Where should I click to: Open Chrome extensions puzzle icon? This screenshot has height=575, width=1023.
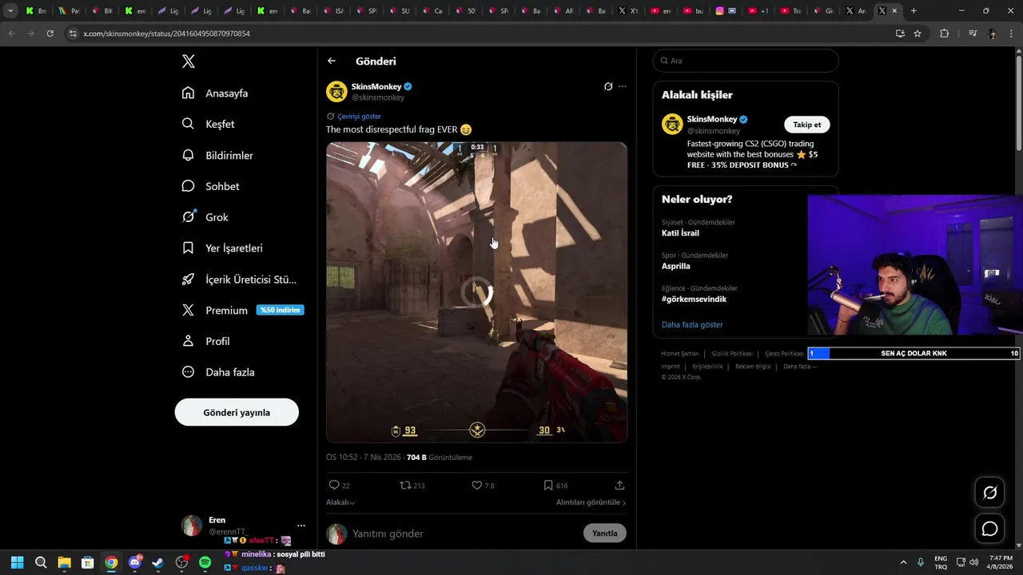(945, 34)
